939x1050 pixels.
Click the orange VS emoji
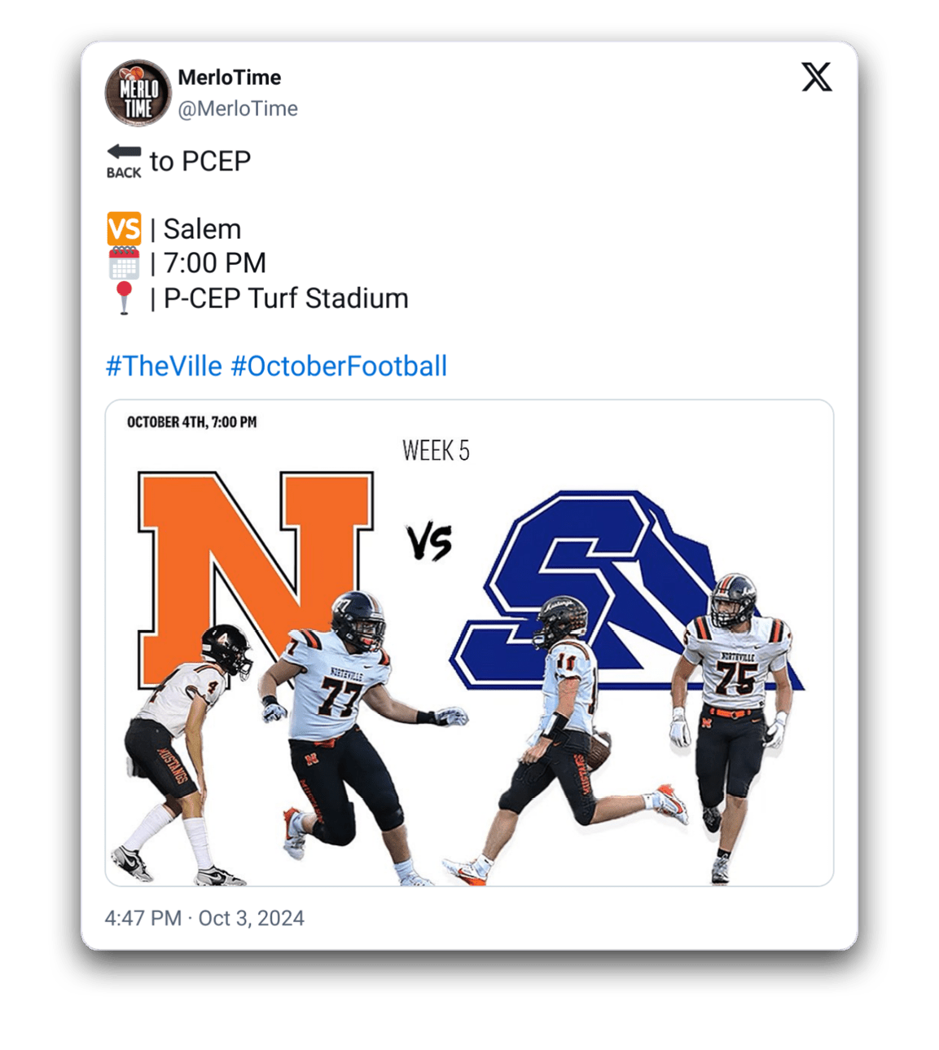coord(124,229)
